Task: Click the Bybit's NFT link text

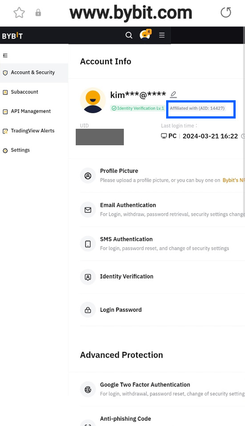Action: [x=233, y=180]
